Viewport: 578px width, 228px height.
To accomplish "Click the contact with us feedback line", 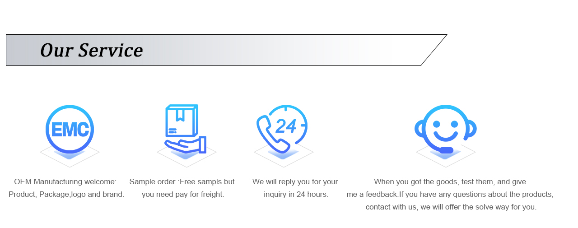I will coord(451,207).
